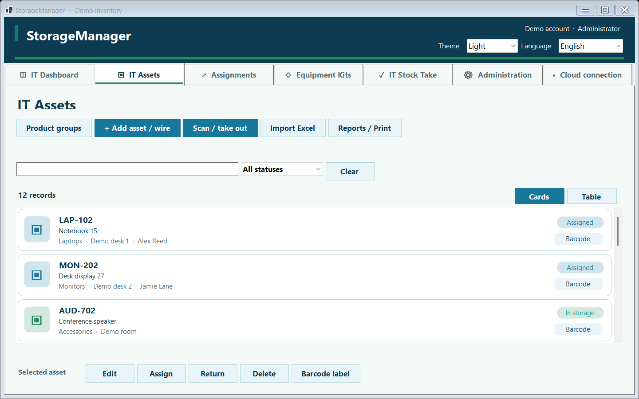Expand the All statuses filter
The image size is (639, 399).
pos(282,169)
